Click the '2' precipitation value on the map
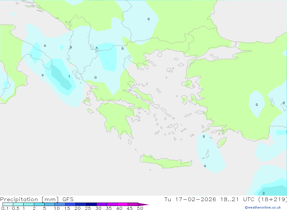The width and height of the screenshot is (287, 210). click(263, 193)
